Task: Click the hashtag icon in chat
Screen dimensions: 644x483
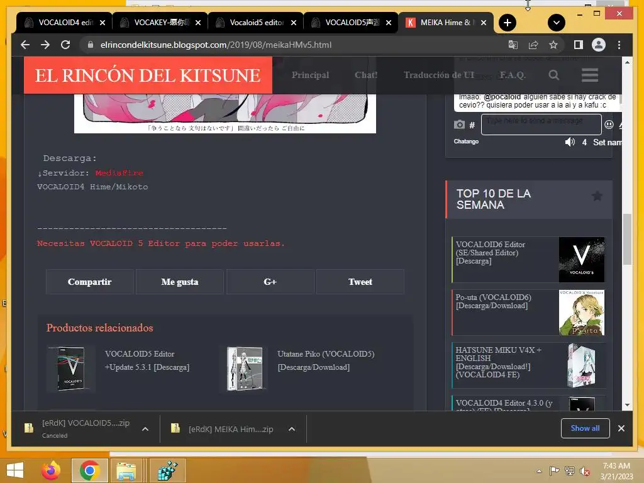Action: coord(472,125)
